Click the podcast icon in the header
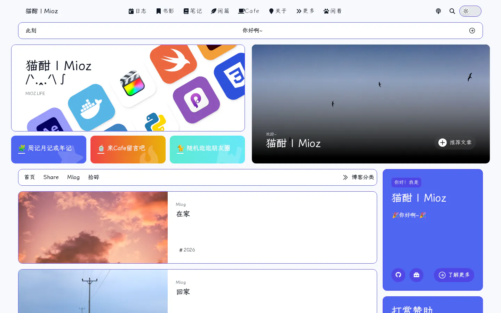Viewport: 501px width, 313px height. pyautogui.click(x=438, y=11)
